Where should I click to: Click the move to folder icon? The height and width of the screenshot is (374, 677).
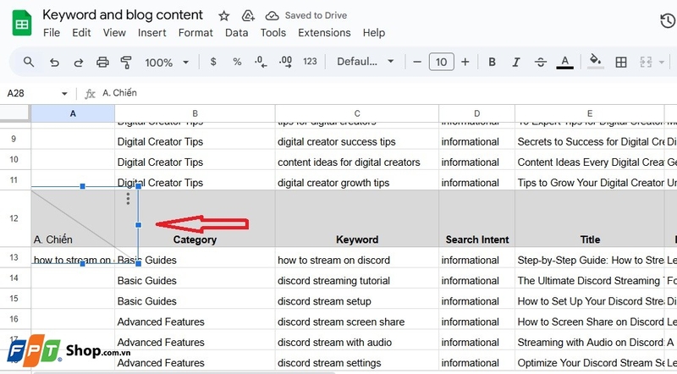pyautogui.click(x=248, y=16)
